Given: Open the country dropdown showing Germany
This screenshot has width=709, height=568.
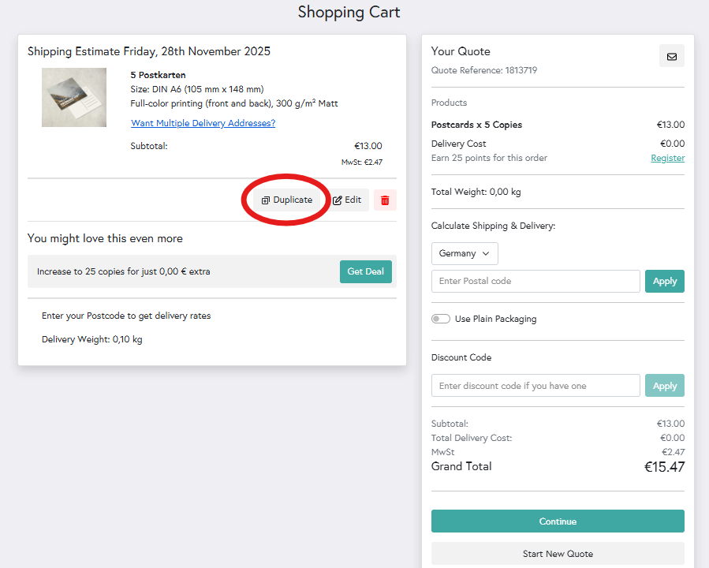Looking at the screenshot, I should point(464,253).
